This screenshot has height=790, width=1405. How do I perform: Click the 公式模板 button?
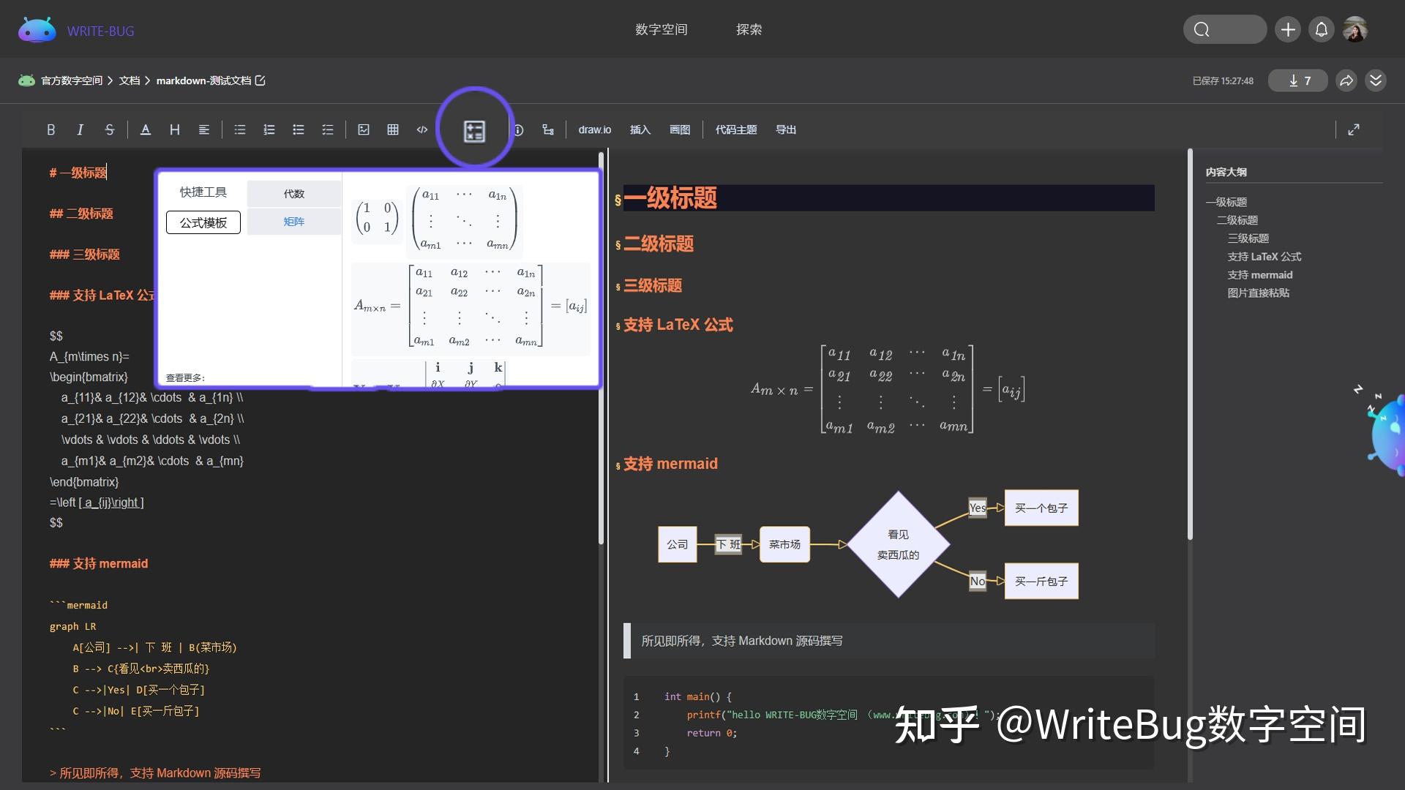coord(203,222)
